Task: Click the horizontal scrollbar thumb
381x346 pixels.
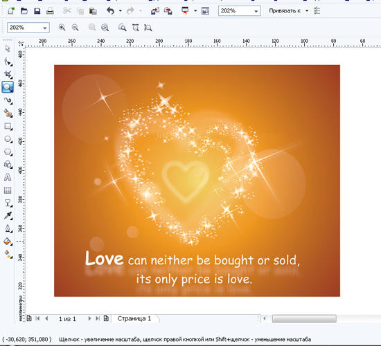Action: point(304,318)
